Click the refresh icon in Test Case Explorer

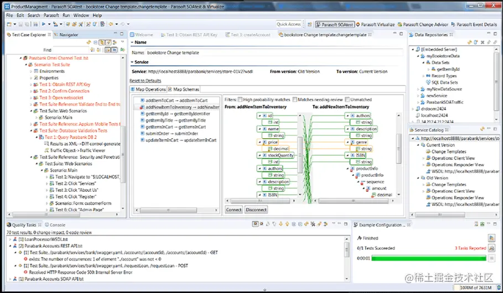89,42
